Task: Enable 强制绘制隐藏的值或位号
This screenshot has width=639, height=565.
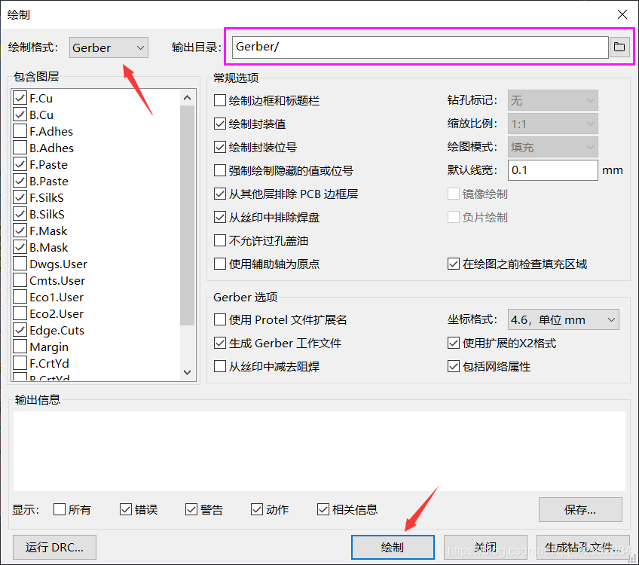Action: click(x=220, y=170)
